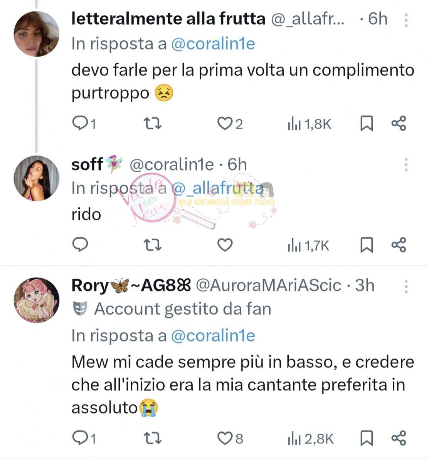The width and height of the screenshot is (429, 462).
Task: Reply to Rory's tweet about Mew
Action: click(81, 438)
